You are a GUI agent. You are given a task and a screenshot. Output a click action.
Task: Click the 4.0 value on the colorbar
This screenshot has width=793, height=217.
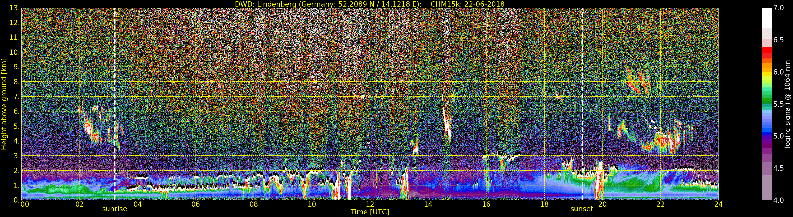[x=778, y=200]
